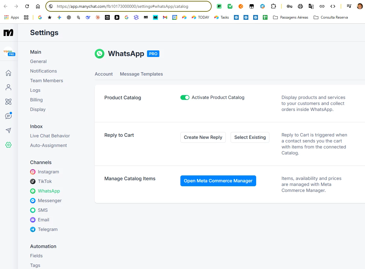Click the Reply to Cart label
Viewport: 365px width, 269px height.
tap(119, 135)
